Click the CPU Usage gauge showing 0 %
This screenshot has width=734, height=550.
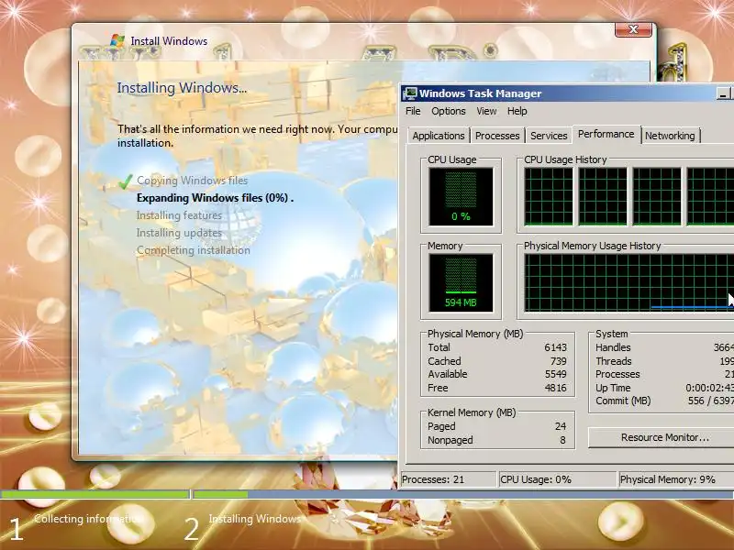point(461,197)
